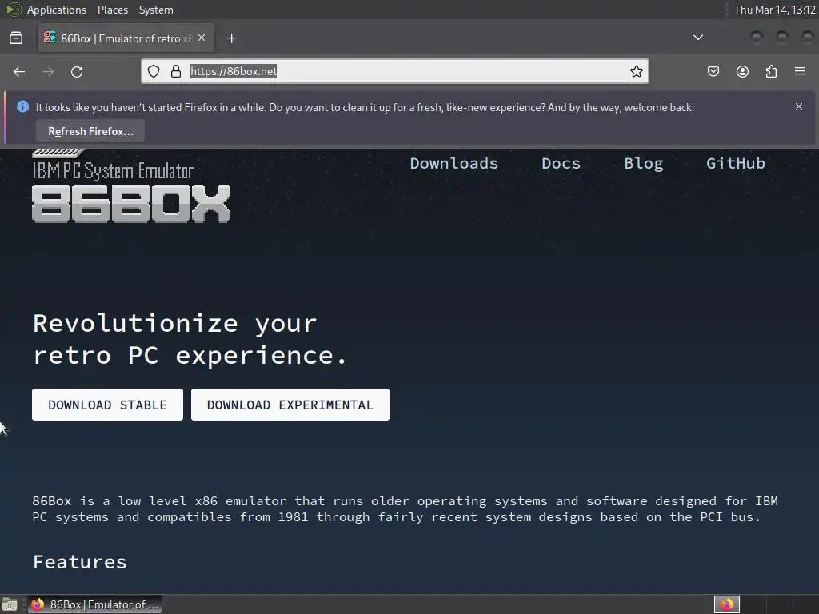Open the Applications menu

57,10
